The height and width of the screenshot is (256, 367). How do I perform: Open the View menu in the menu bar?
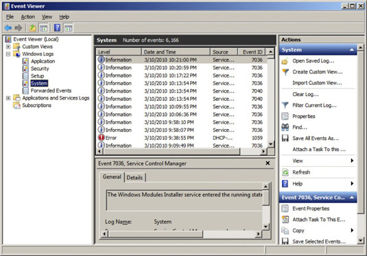pyautogui.click(x=47, y=17)
